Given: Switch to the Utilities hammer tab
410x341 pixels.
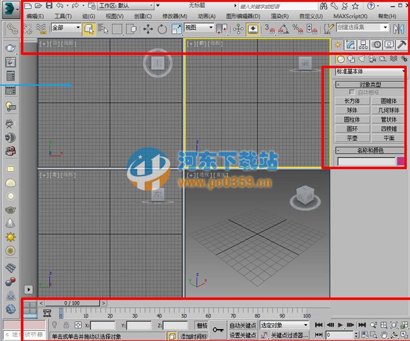Looking at the screenshot, I should 401,45.
